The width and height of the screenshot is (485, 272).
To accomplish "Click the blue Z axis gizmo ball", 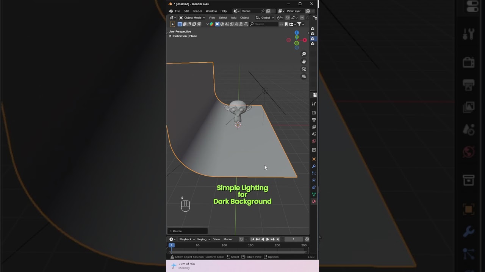I will (297, 33).
